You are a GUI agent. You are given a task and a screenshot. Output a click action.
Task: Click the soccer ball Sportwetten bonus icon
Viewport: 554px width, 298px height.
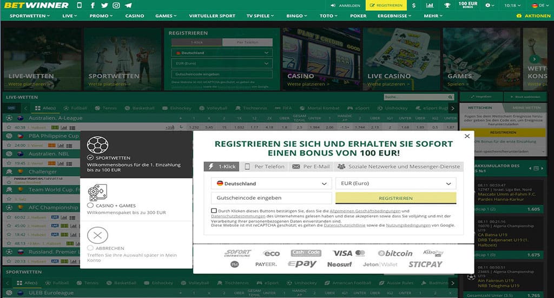tap(97, 145)
